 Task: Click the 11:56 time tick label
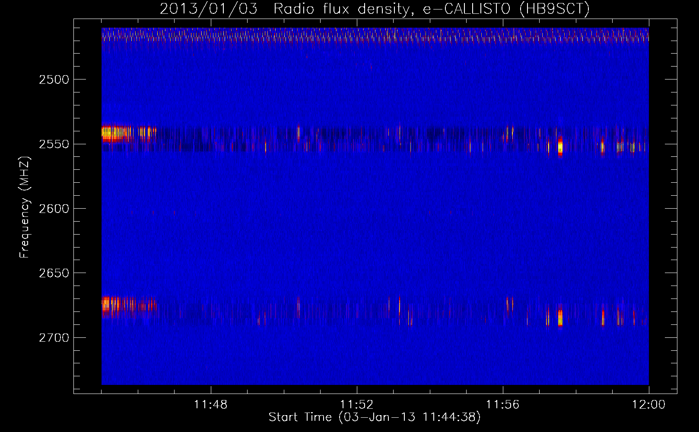tap(503, 405)
